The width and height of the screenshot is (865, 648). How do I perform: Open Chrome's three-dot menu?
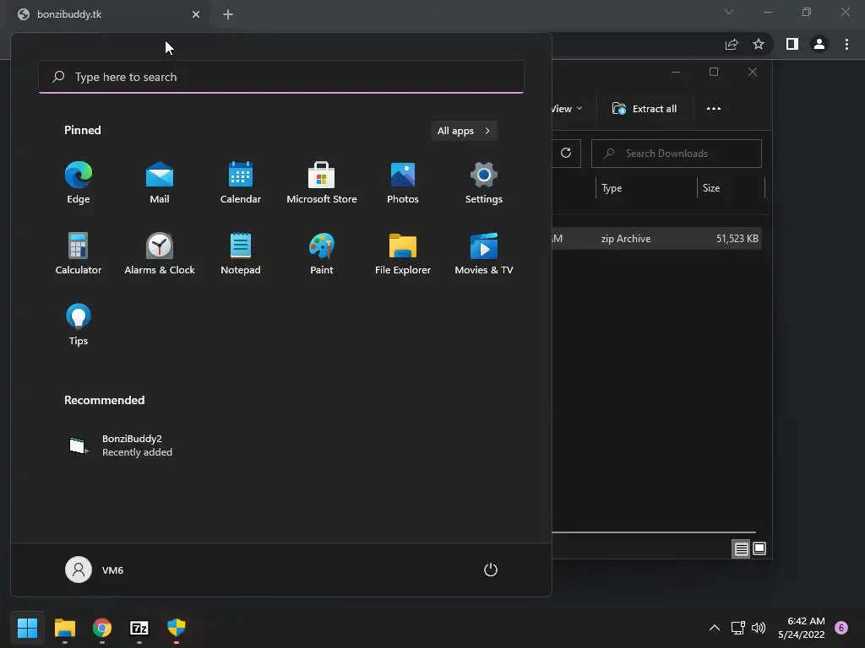coord(846,44)
